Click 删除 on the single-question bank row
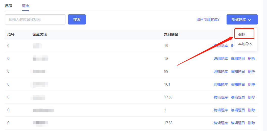This screenshot has width=267, height=131. 252,110
